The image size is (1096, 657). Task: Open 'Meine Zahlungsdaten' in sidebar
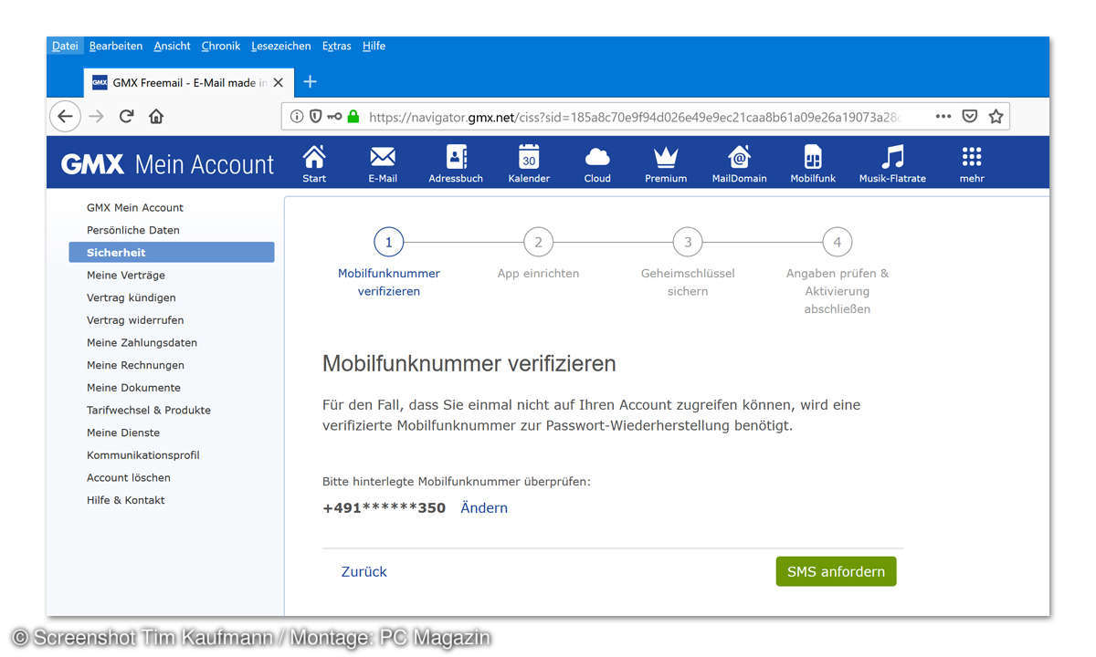(x=142, y=342)
